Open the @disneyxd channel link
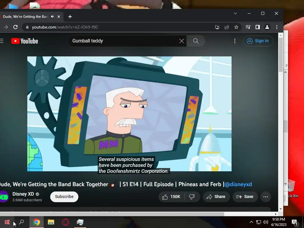This screenshot has height=228, width=304. (238, 184)
